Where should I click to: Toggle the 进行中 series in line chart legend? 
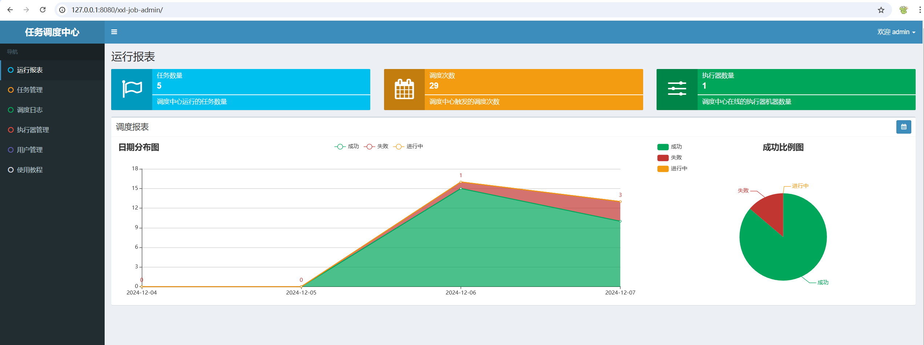[408, 146]
